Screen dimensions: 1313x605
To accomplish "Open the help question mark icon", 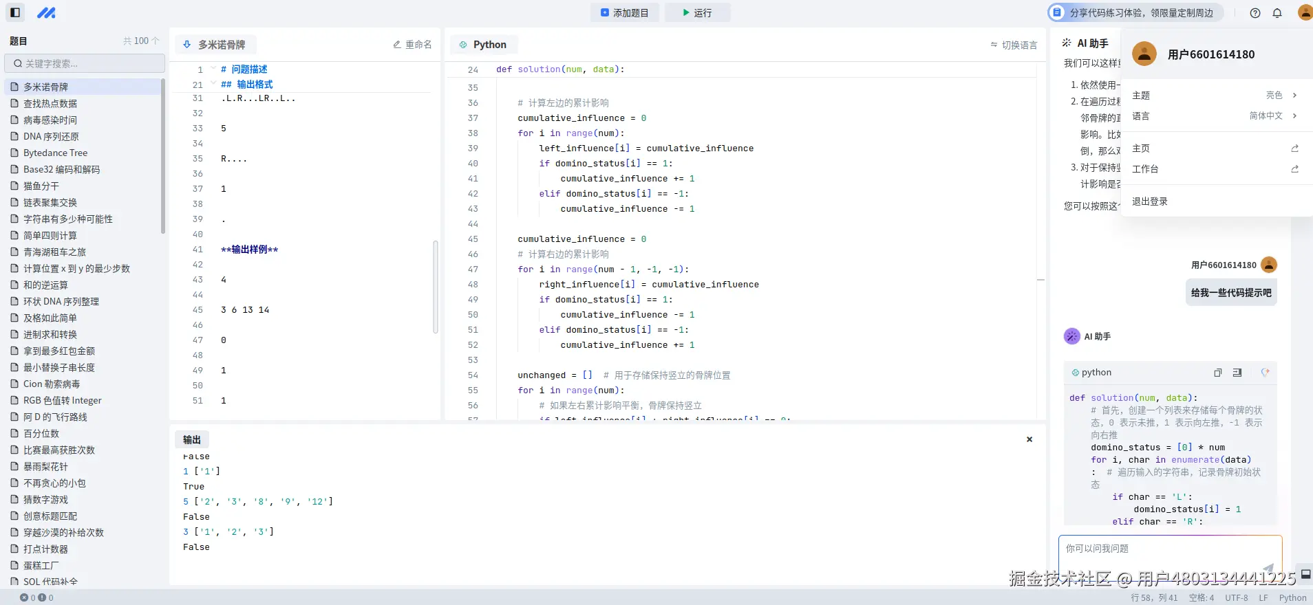I will (1255, 13).
